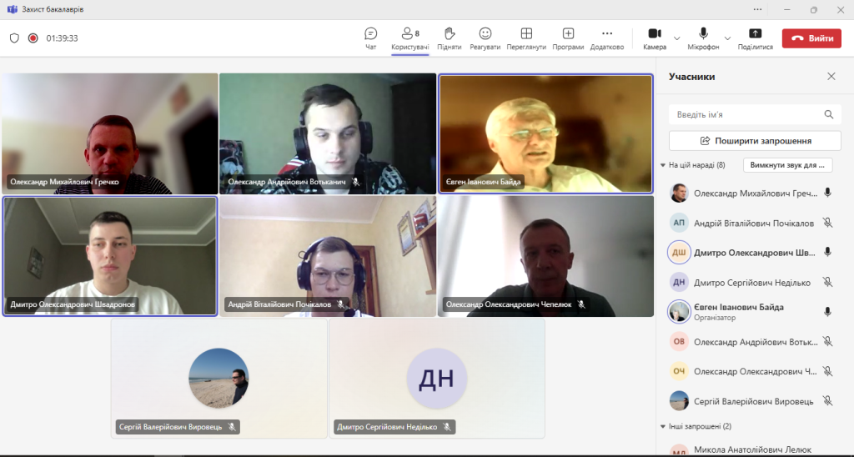Screen dimensions: 854x457
Task: Expand microphone options dropdown arrow
Action: coord(727,38)
